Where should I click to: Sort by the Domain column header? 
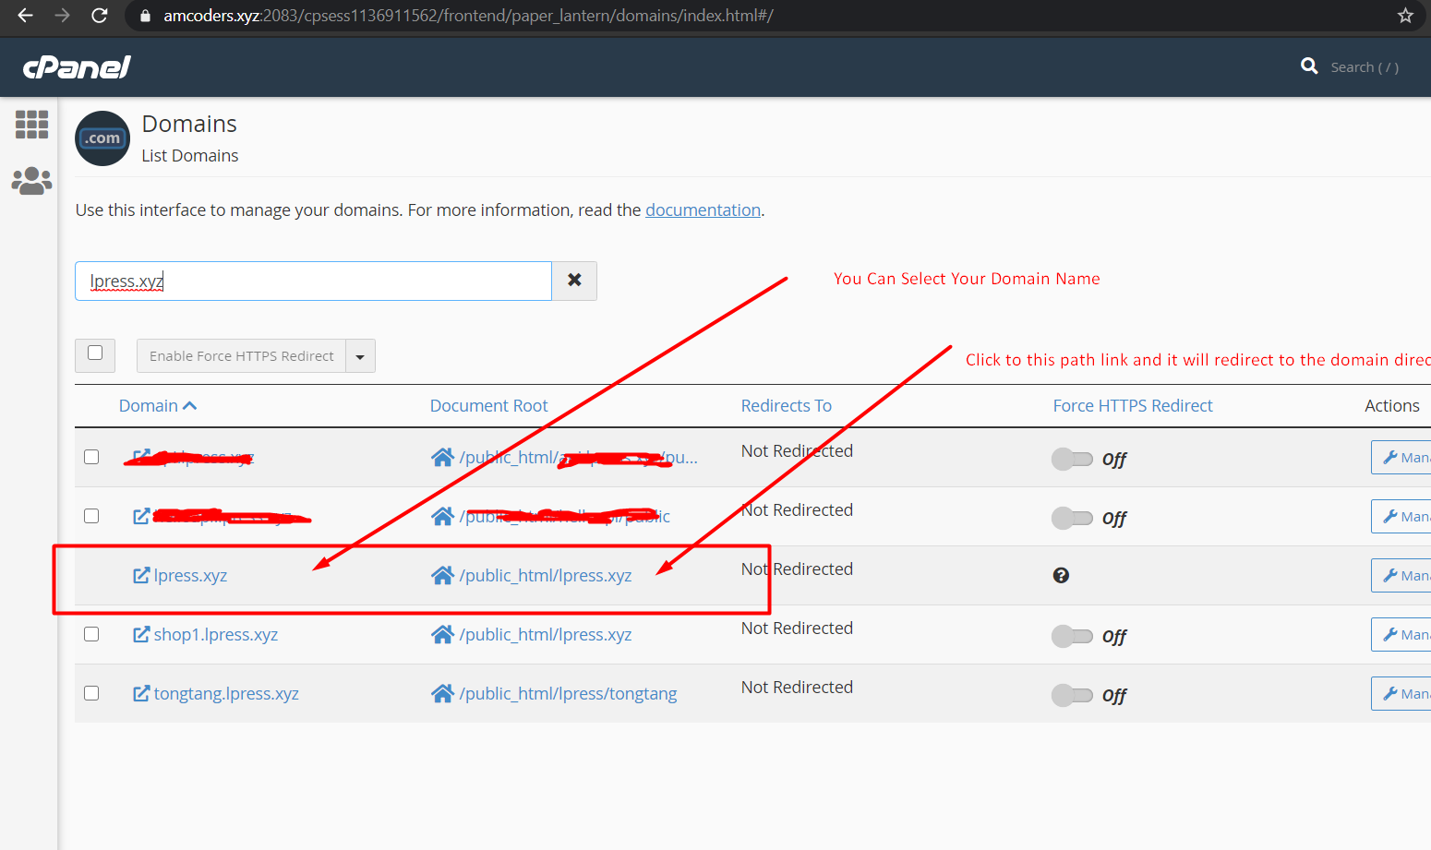(149, 406)
